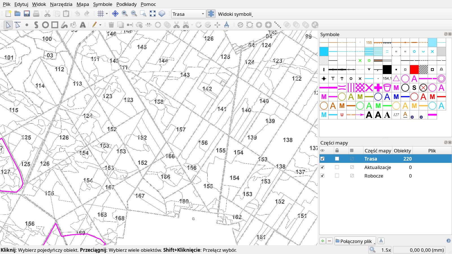The height and width of the screenshot is (254, 452).
Task: Toggle lock checkbox for Aktualizacje part
Action: 337,167
